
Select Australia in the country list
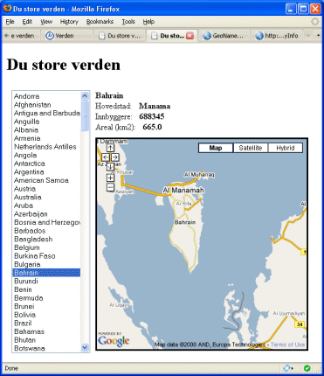pos(46,197)
